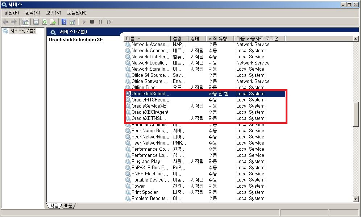Viewport: 361px width, 217px height.
Task: Click the 사용 안 함 startup type cell
Action: click(x=219, y=94)
